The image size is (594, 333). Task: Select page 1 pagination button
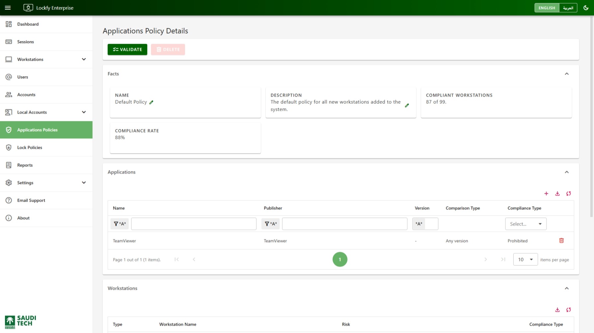[340, 259]
